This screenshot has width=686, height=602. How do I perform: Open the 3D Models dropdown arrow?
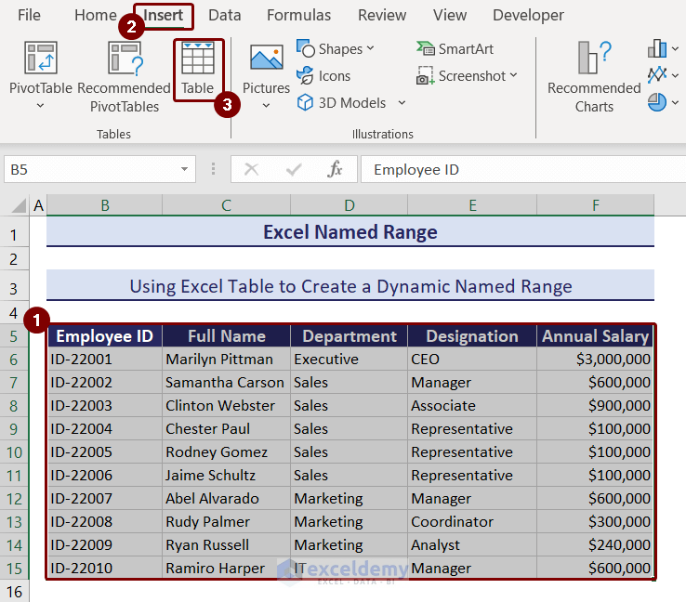[x=402, y=103]
